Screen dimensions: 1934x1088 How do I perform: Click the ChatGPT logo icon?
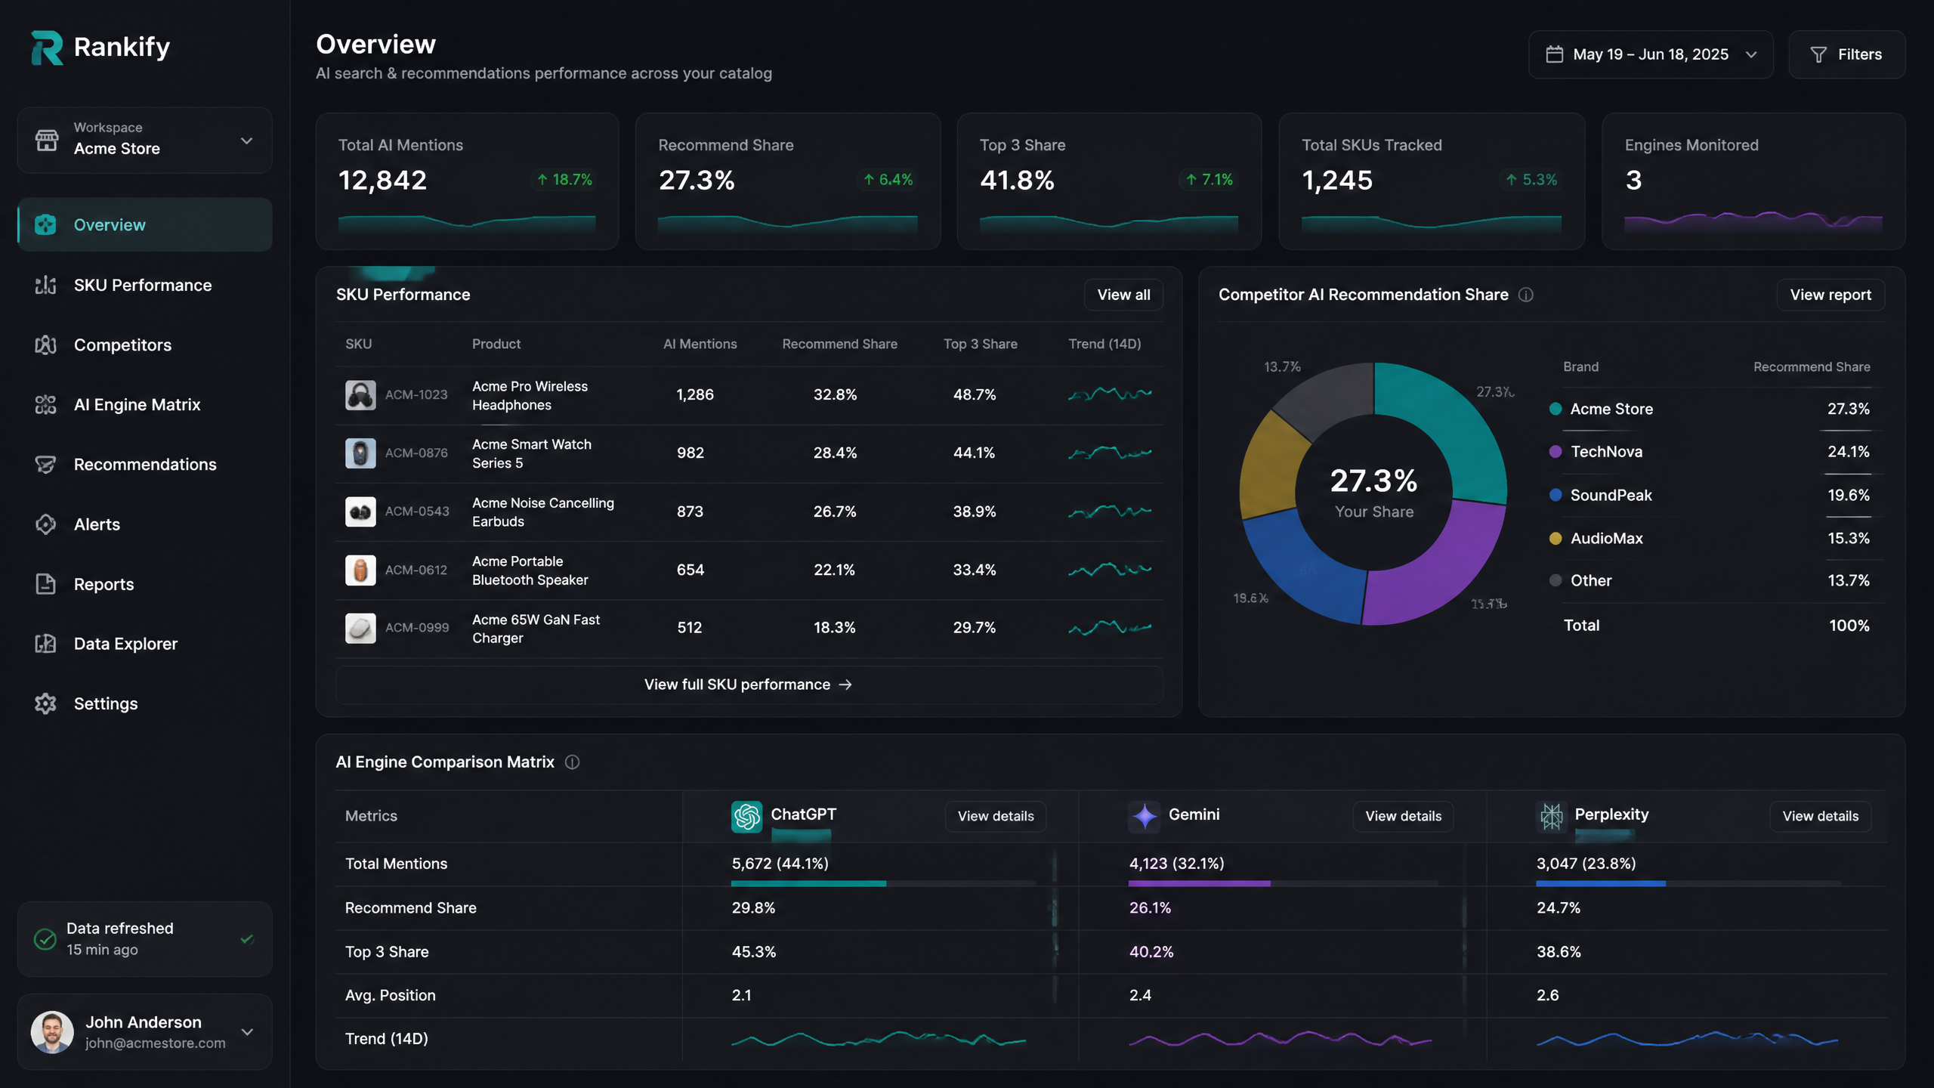746,816
